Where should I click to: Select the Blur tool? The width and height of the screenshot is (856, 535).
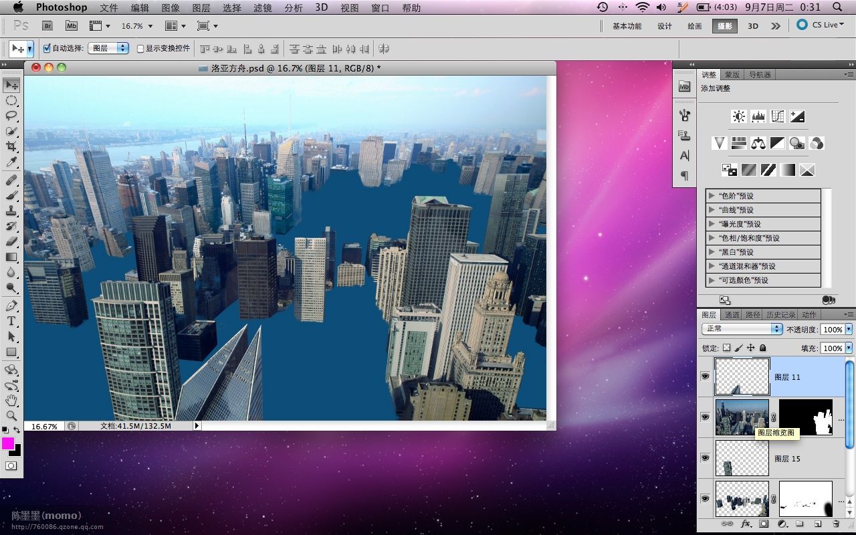click(11, 272)
